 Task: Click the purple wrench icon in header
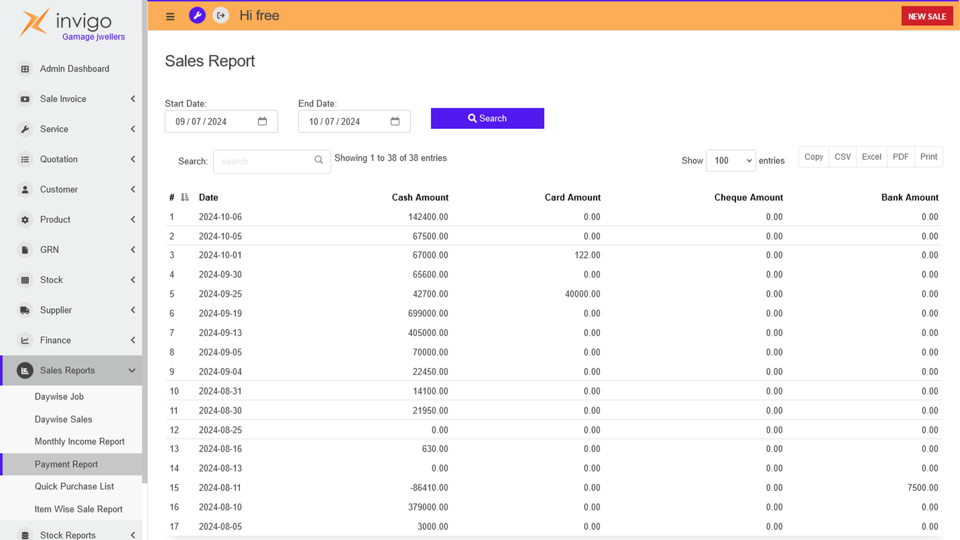[x=197, y=15]
